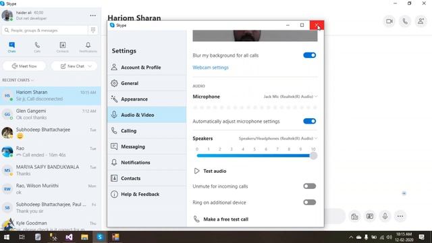432x243 pixels.
Task: Open more chat options three-dot icon
Action: (400, 216)
